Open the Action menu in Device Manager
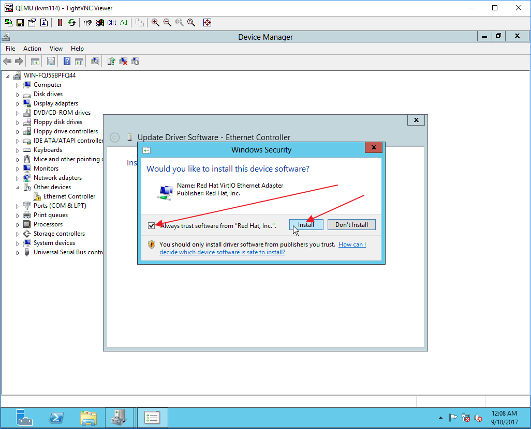 [32, 49]
